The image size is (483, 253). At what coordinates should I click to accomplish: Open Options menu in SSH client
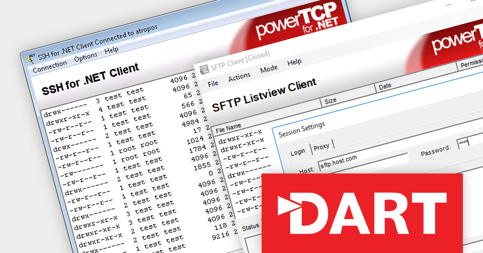point(85,57)
